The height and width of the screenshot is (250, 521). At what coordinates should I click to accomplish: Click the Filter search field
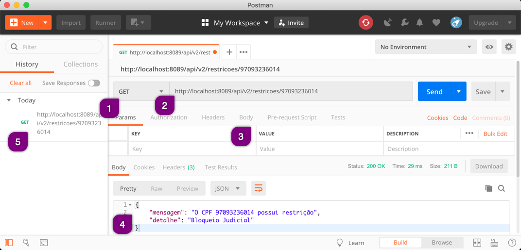(x=54, y=47)
